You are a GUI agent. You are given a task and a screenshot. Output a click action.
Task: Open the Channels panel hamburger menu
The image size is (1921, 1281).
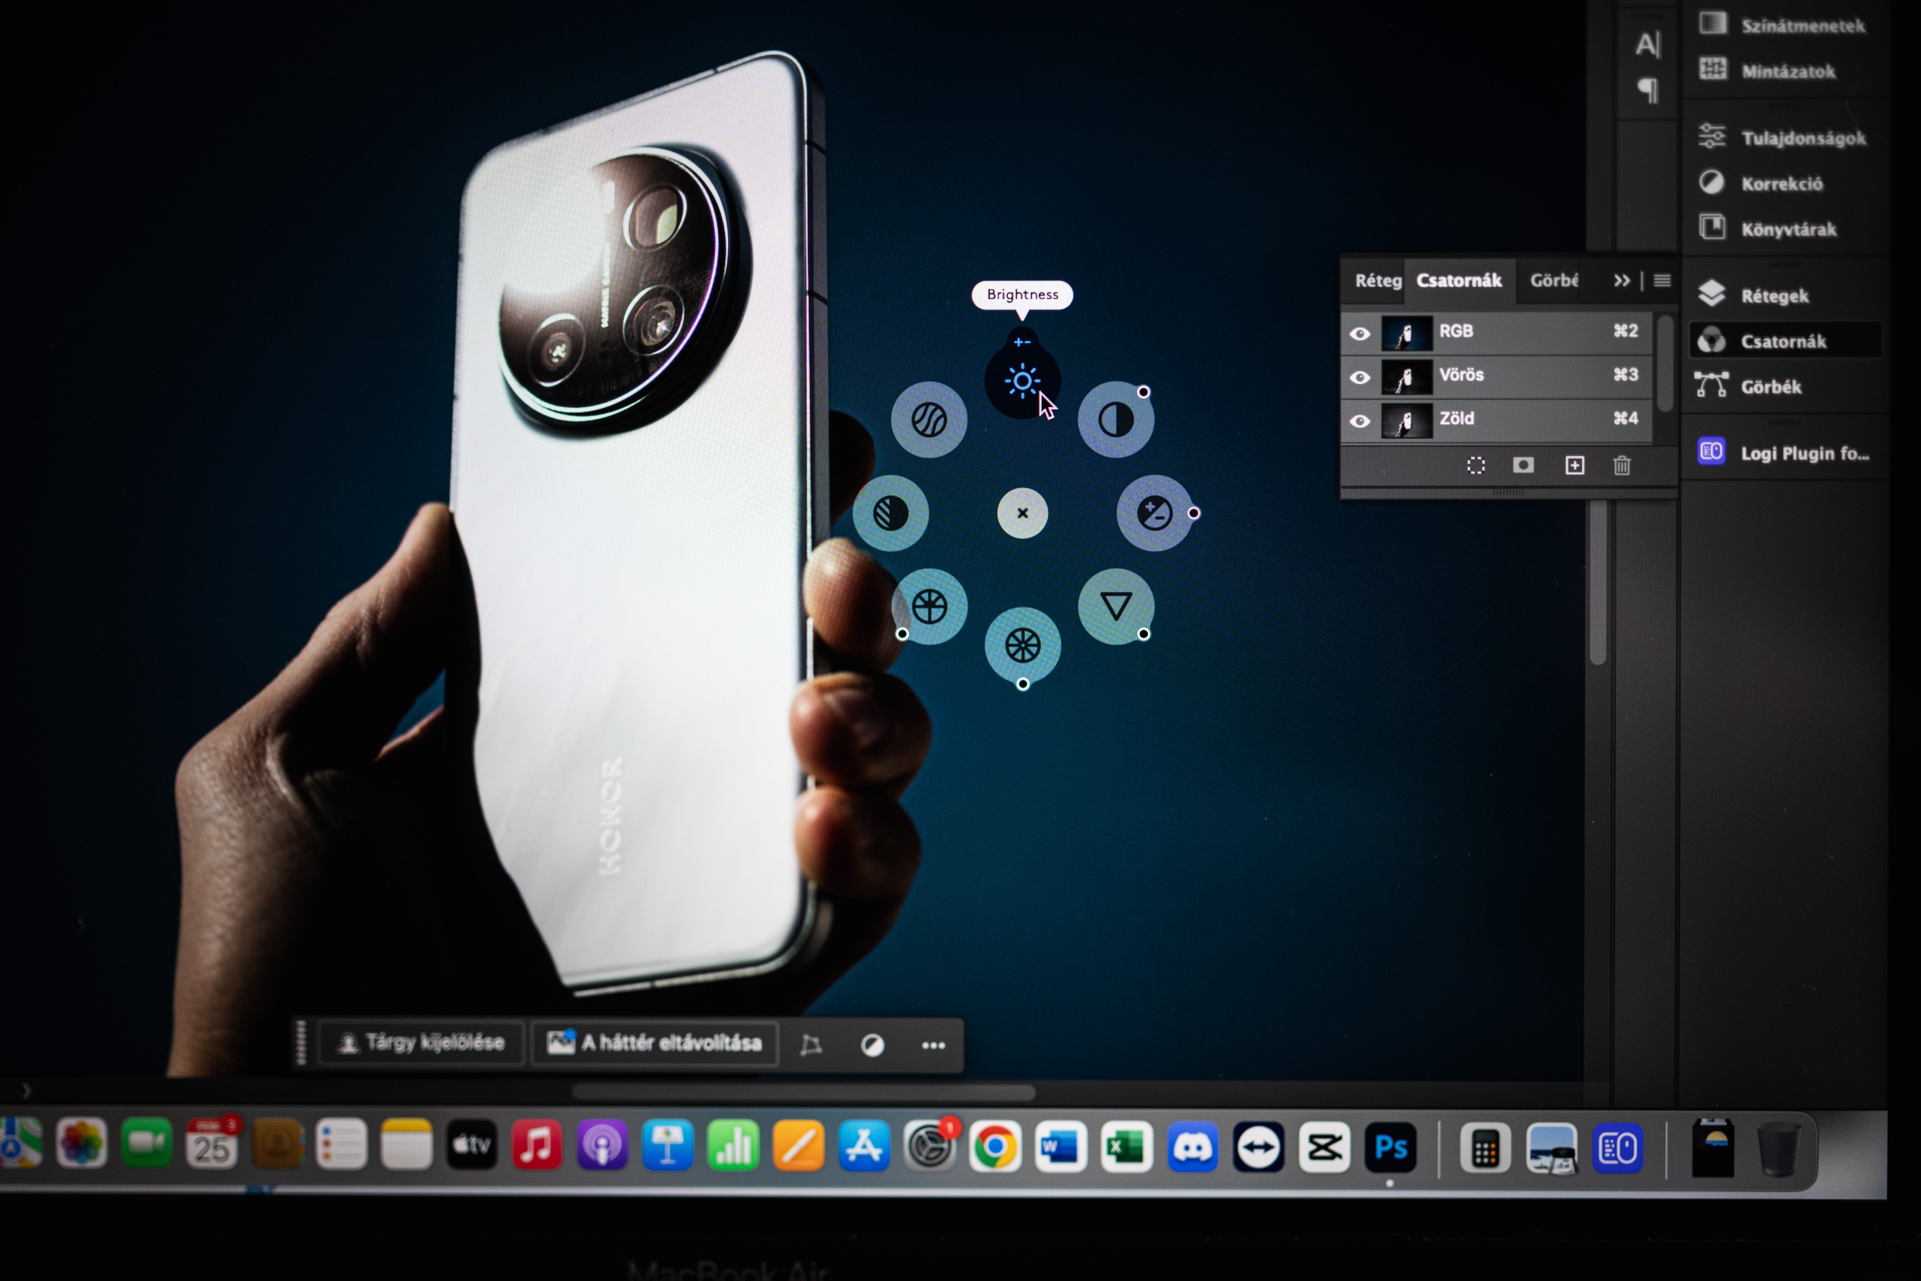[x=1661, y=281]
